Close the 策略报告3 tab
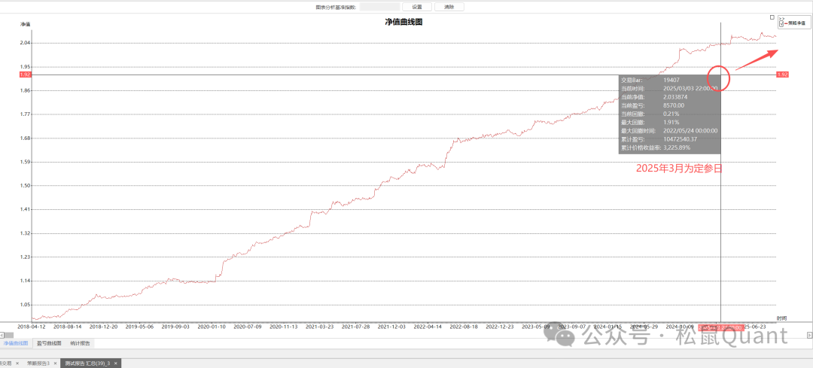The height and width of the screenshot is (368, 813). tap(55, 363)
